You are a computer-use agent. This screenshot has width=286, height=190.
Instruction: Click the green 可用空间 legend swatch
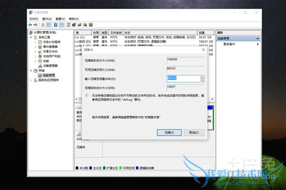[x=121, y=168]
